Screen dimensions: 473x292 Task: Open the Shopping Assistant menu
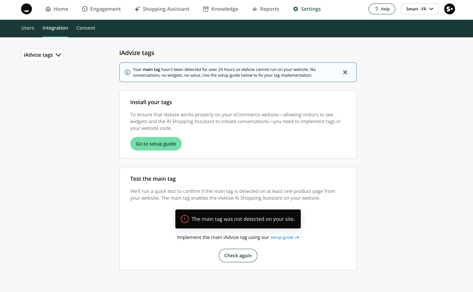pyautogui.click(x=162, y=9)
